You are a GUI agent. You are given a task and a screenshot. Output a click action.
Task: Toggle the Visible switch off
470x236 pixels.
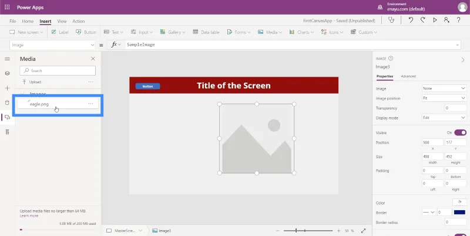click(x=460, y=132)
